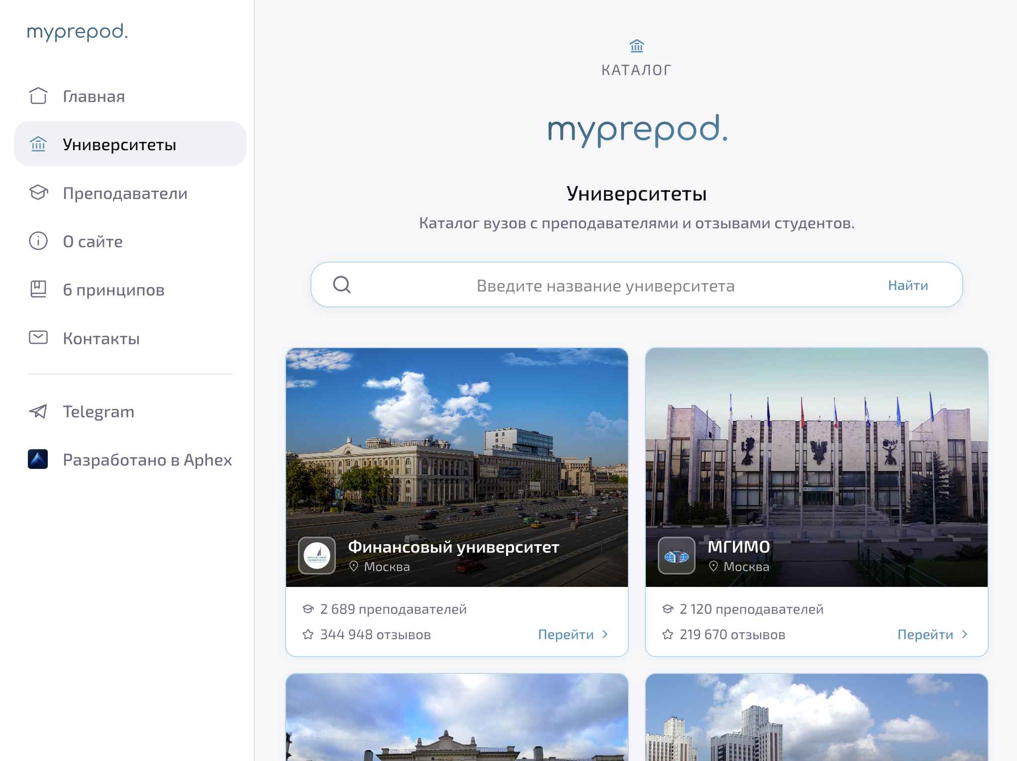The image size is (1017, 761).
Task: Click the book icon beside 6 принципов
Action: 38,289
